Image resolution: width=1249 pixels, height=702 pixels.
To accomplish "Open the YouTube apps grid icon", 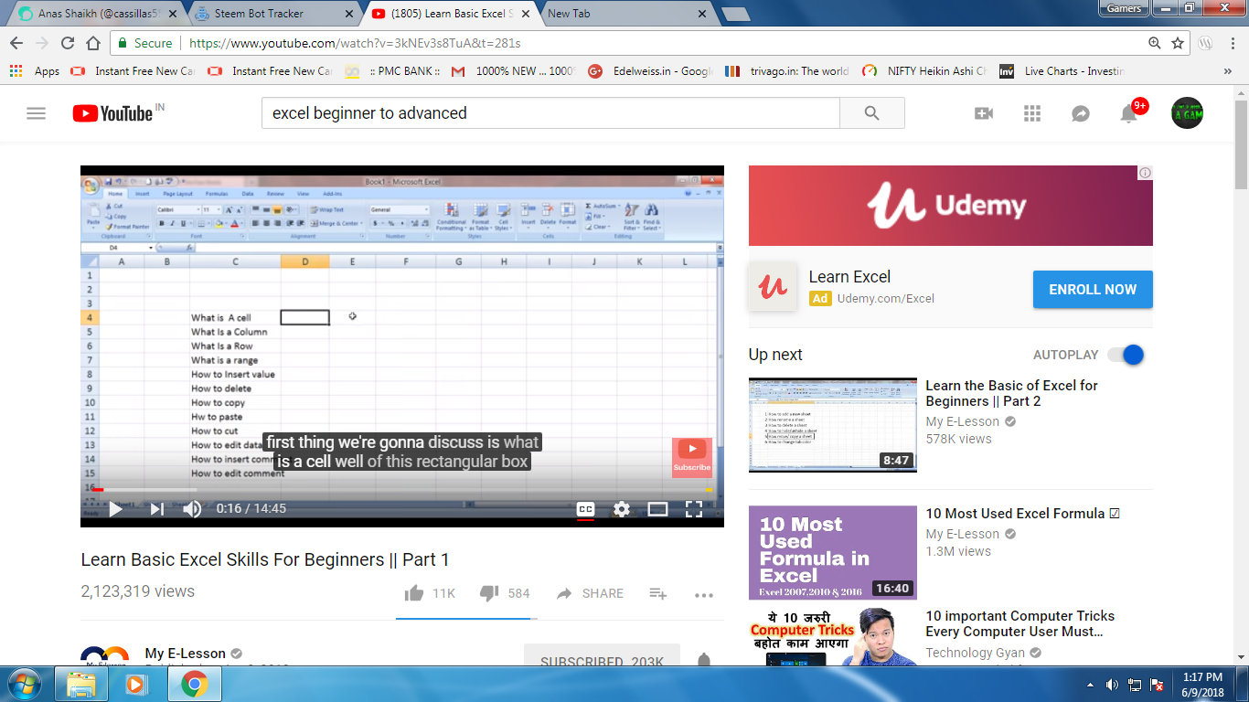I will (1032, 113).
